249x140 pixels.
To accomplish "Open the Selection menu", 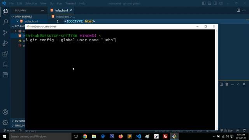I will coord(31,3).
